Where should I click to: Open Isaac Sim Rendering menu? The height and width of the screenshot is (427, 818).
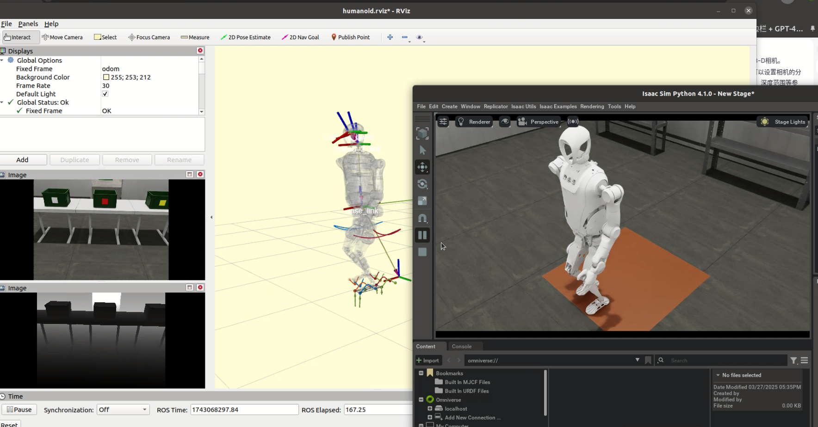click(592, 106)
